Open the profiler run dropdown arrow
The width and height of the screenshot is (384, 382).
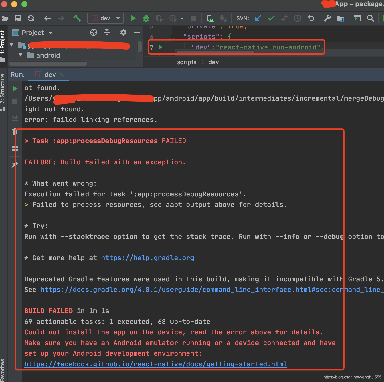coord(182,18)
